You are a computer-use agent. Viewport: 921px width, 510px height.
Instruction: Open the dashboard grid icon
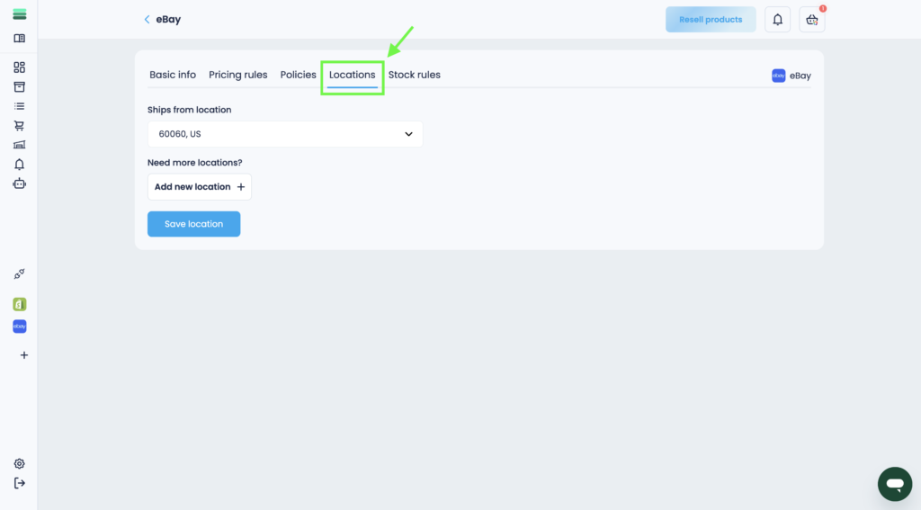[19, 67]
